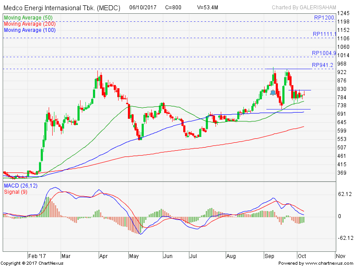Viewport: 354px width, 266px height.
Task: Select the Moving Average (200) legend
Action: coord(31,23)
